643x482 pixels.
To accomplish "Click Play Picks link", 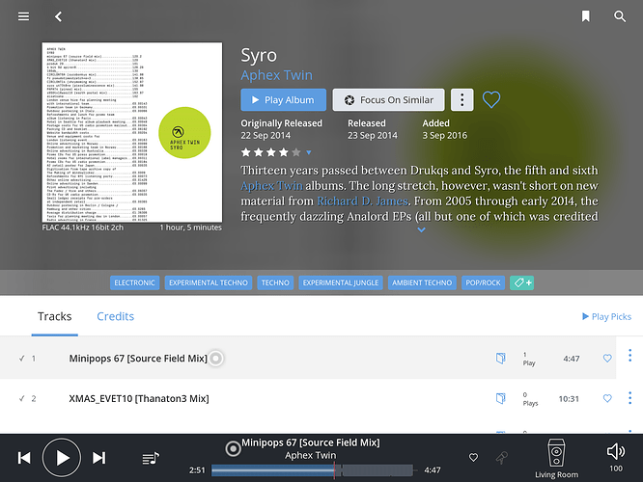I will [606, 316].
